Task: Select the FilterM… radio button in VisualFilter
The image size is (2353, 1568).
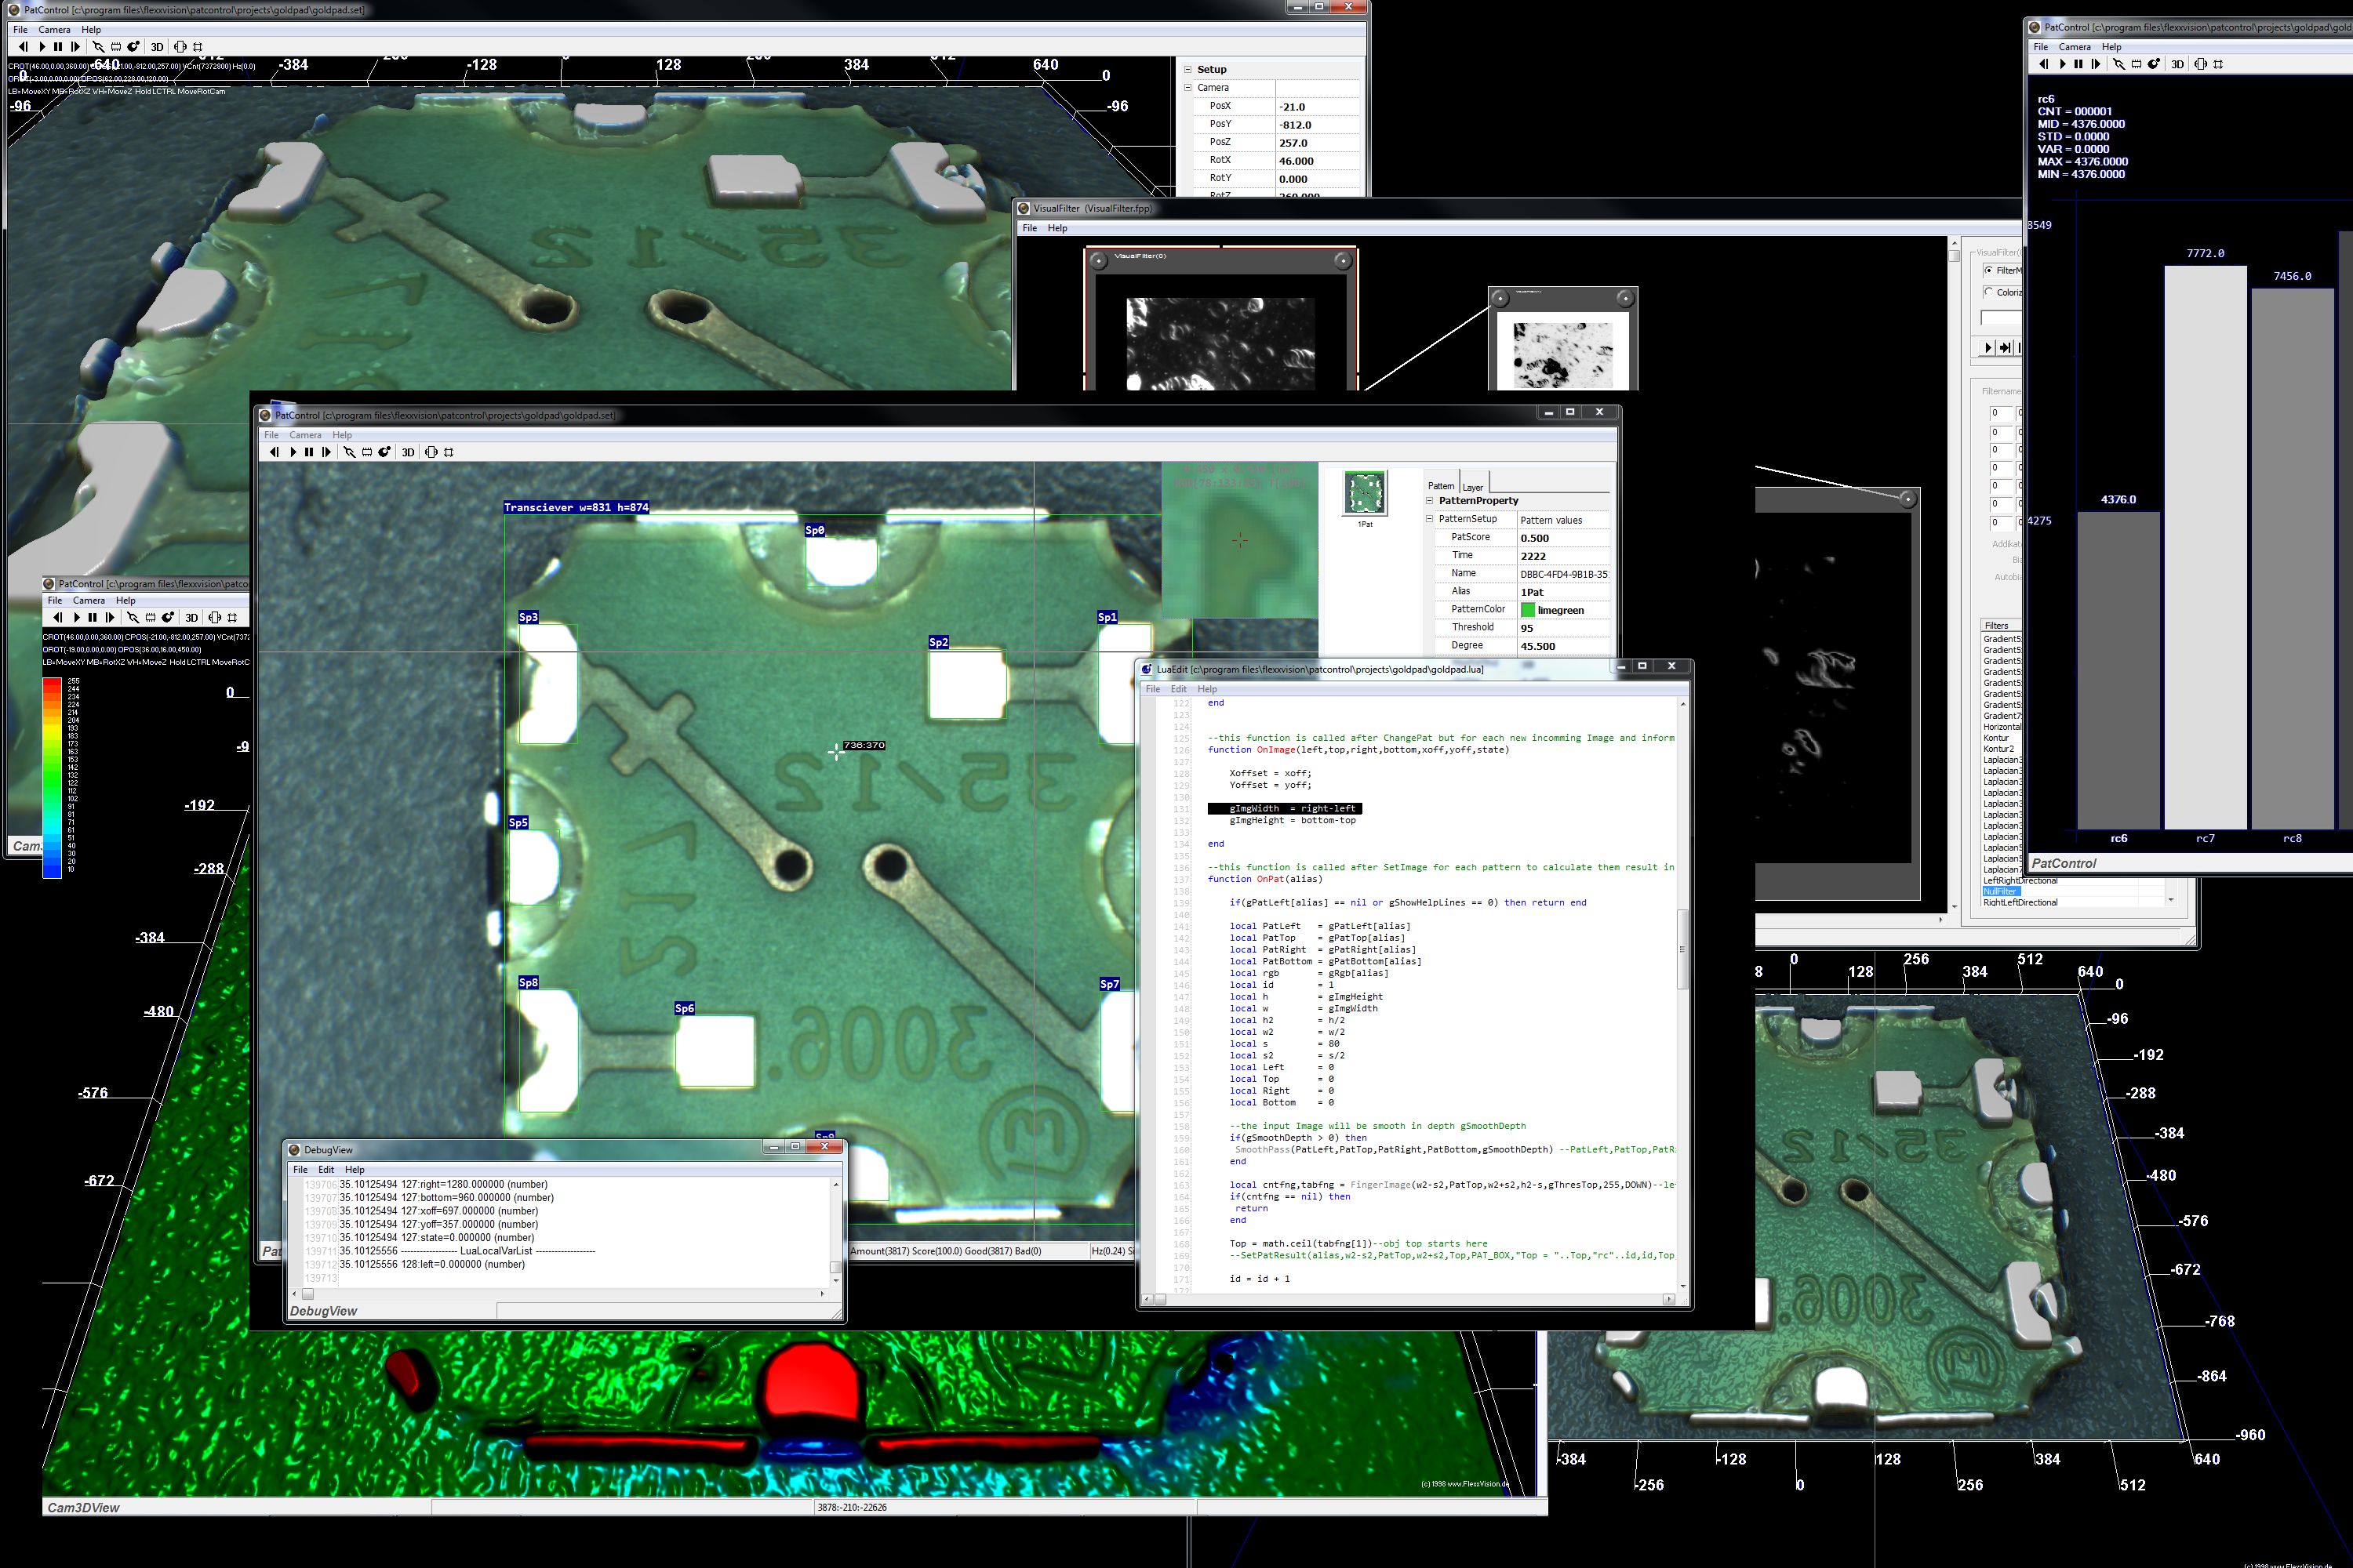Action: (x=1988, y=271)
